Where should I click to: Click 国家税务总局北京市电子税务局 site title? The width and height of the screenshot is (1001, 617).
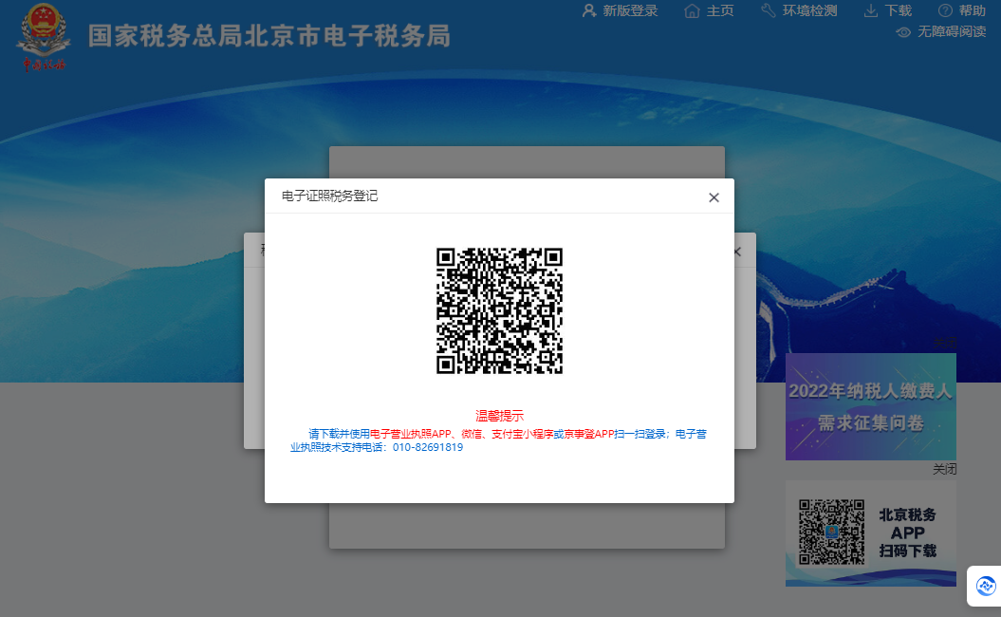tap(269, 36)
